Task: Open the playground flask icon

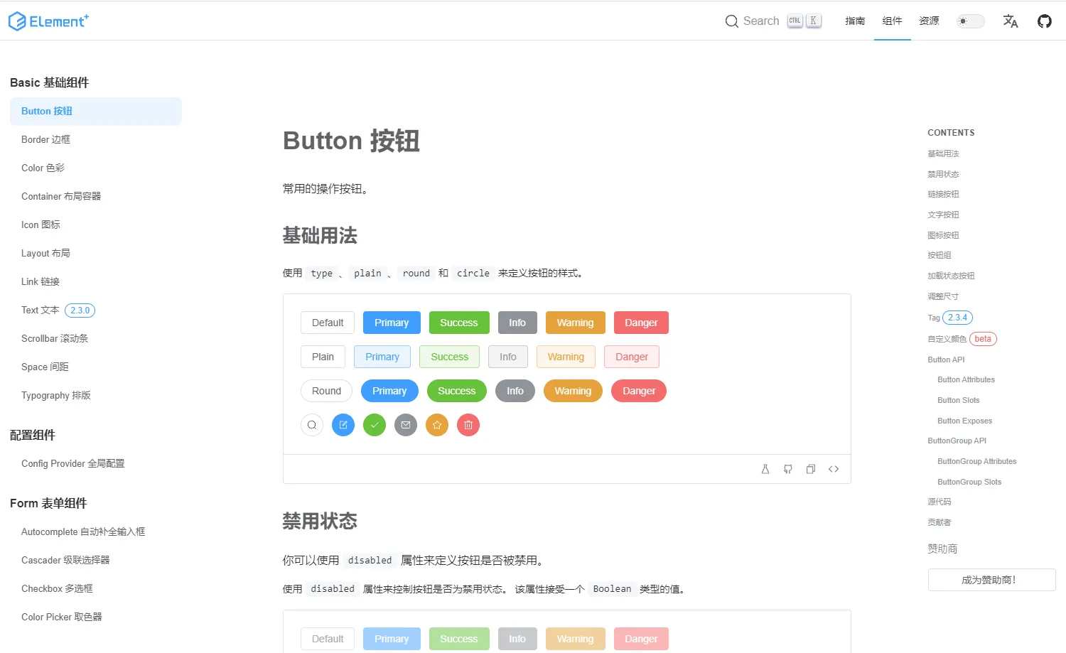Action: [x=765, y=469]
